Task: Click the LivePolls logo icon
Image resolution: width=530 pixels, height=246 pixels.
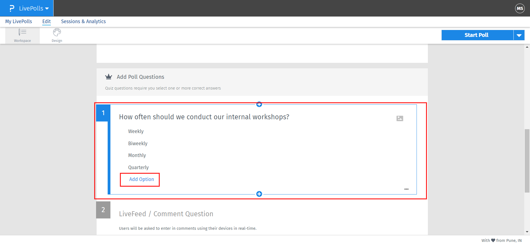Action: click(12, 8)
